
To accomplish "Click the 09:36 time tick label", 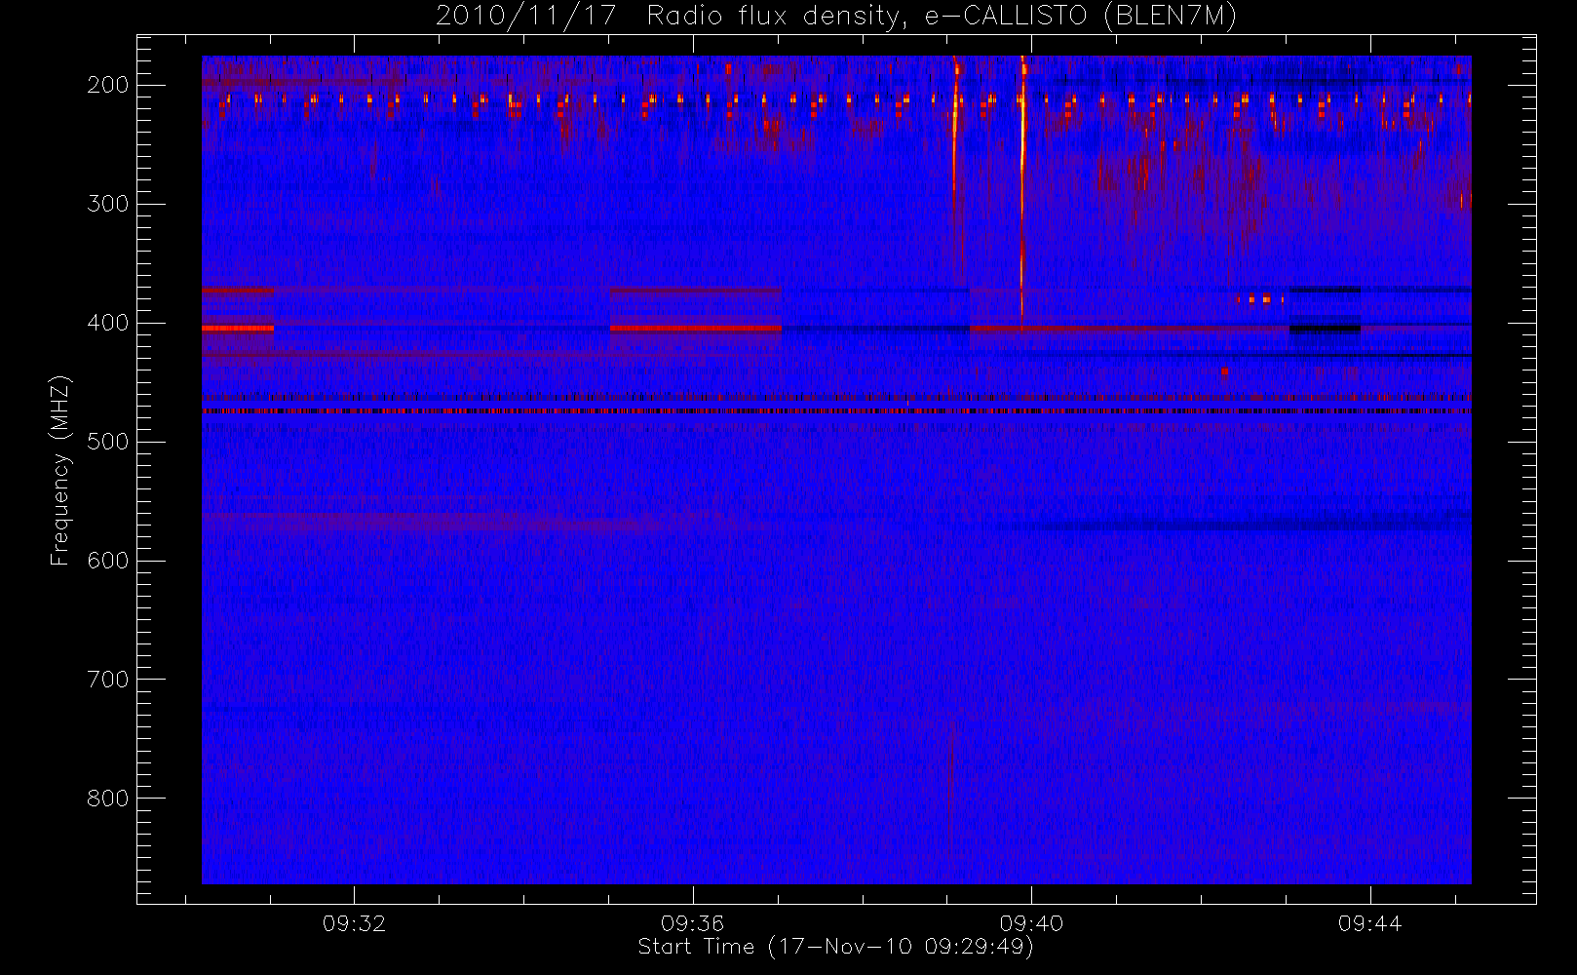I will coord(692,922).
